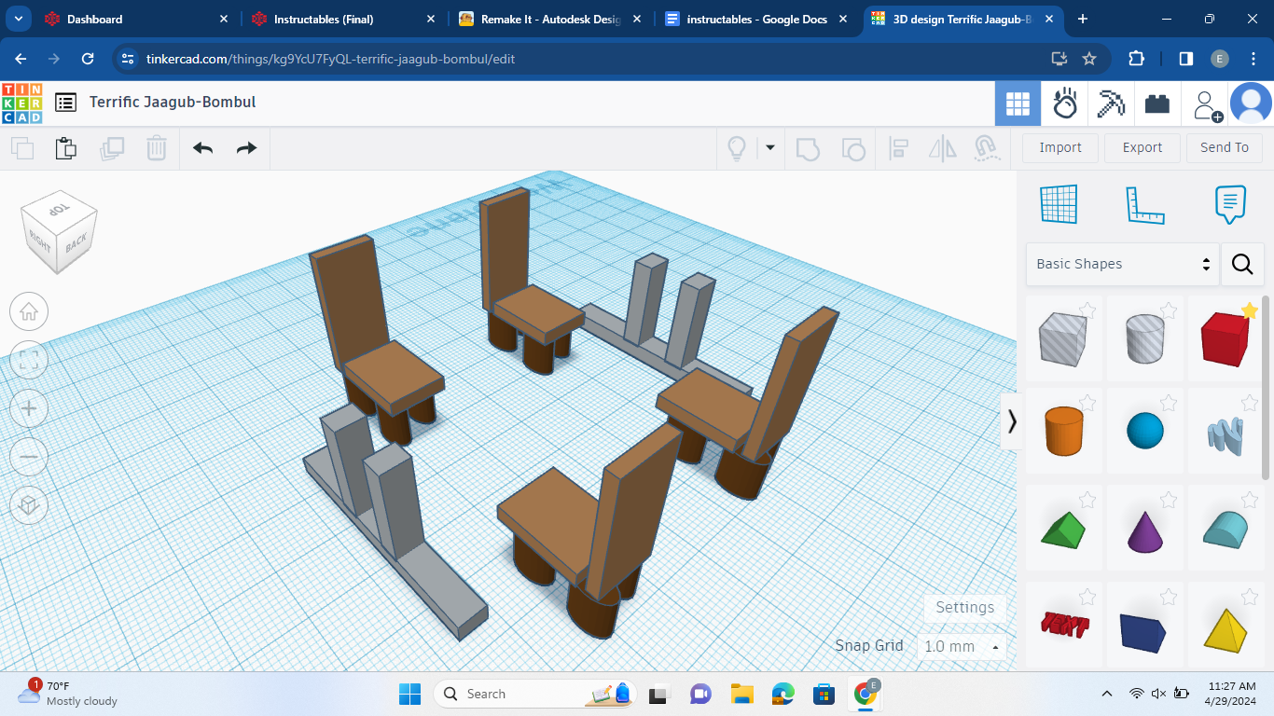Image resolution: width=1274 pixels, height=716 pixels.
Task: Click the Tinkercad logo
Action: click(x=22, y=103)
